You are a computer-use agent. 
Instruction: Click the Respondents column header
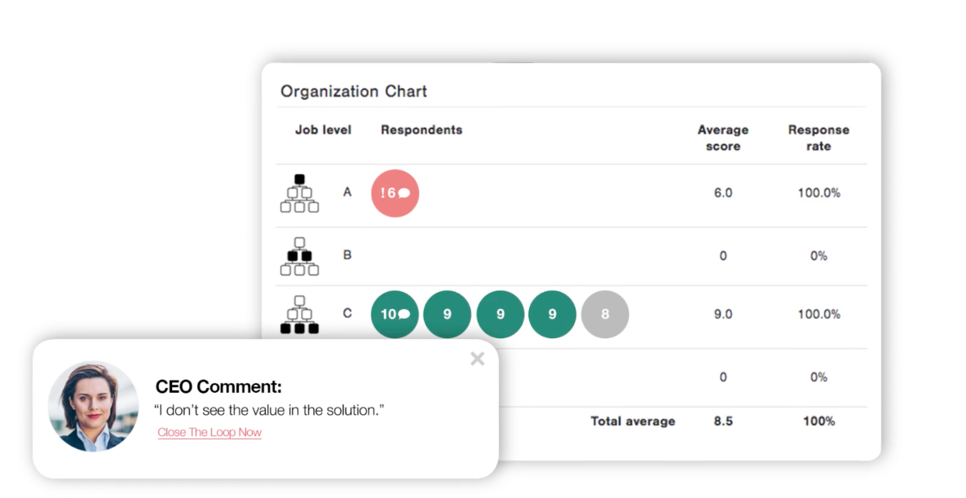click(421, 130)
